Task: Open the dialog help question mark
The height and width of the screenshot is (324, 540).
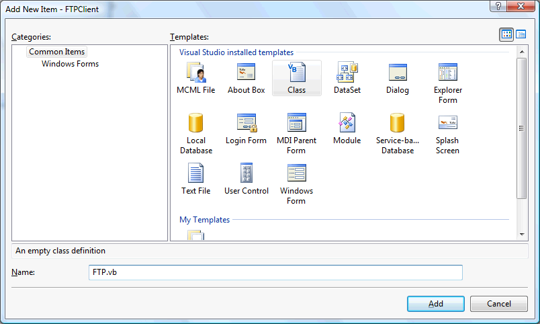Action: [498, 6]
